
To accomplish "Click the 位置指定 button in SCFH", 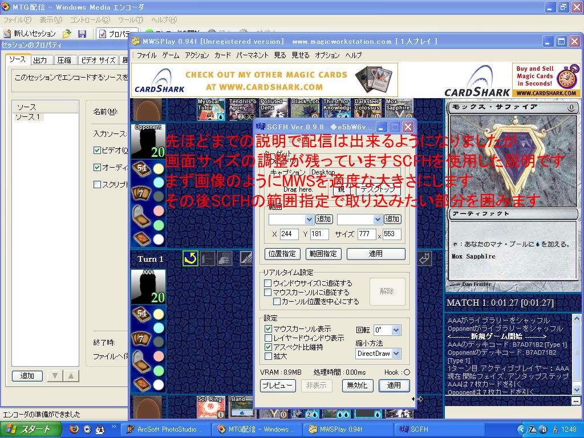I will (282, 254).
